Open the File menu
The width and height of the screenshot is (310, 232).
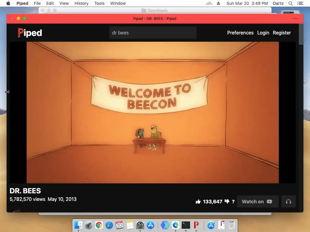tap(37, 3)
